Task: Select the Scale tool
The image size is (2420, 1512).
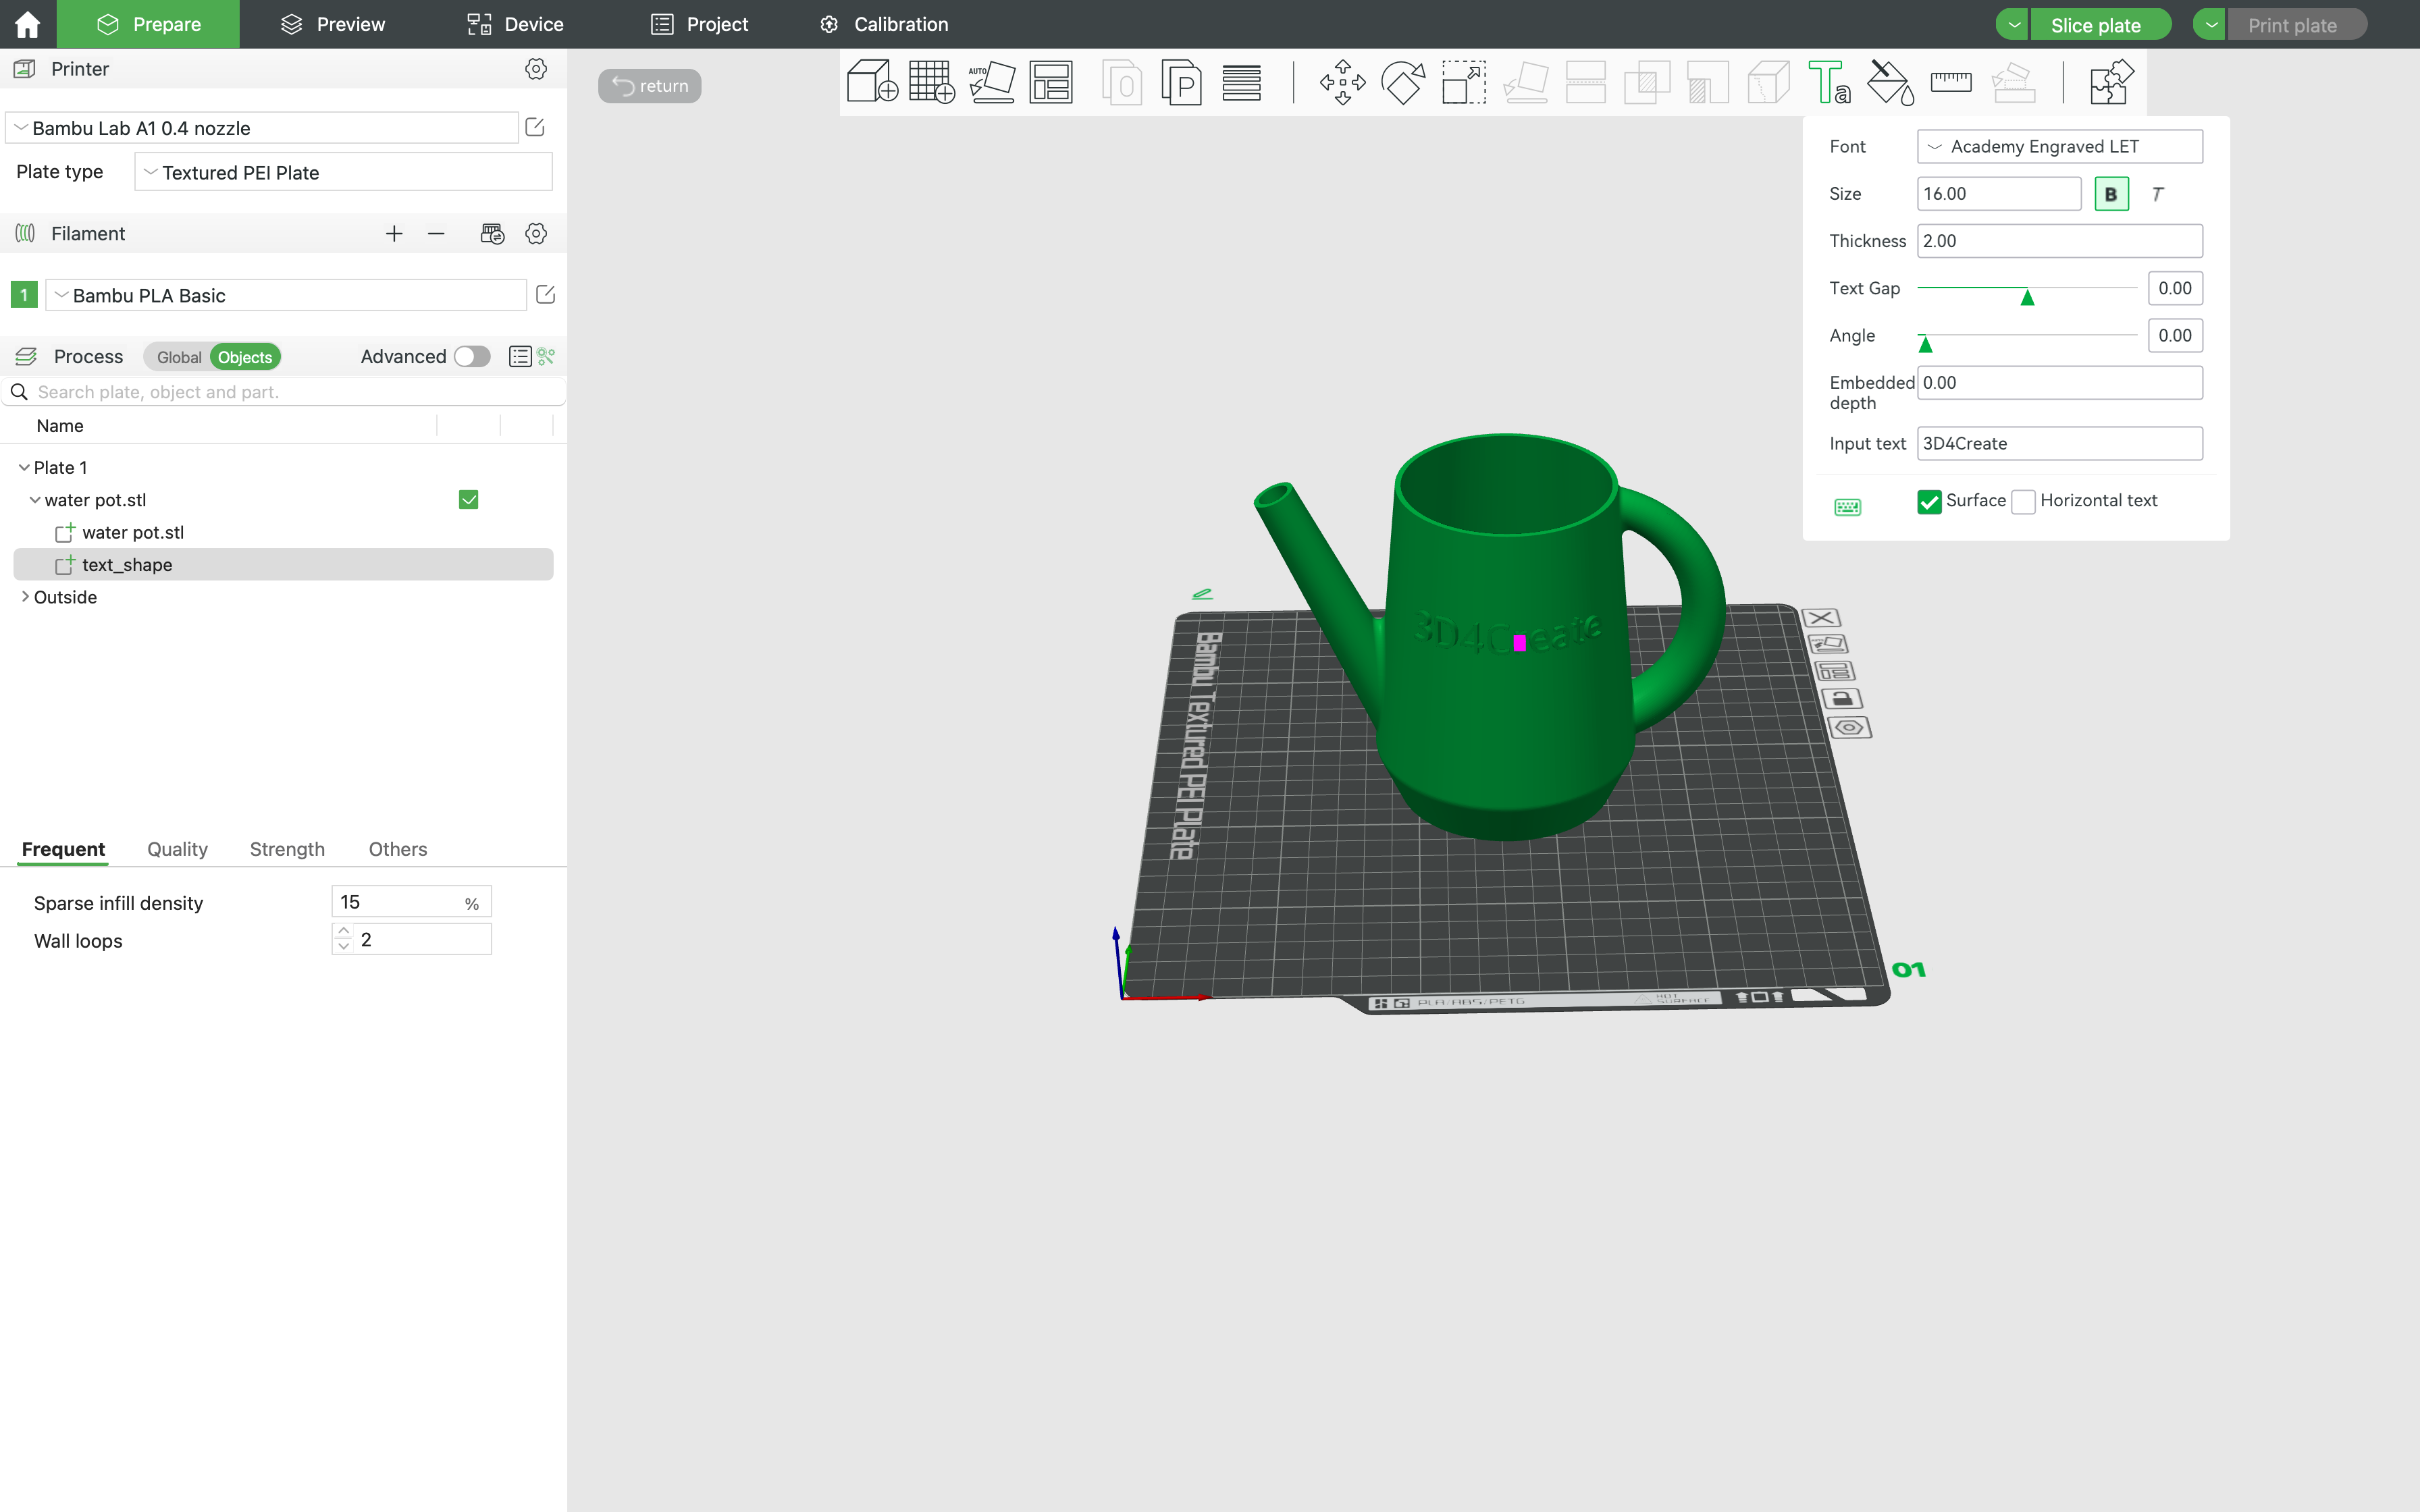Action: 1463,82
